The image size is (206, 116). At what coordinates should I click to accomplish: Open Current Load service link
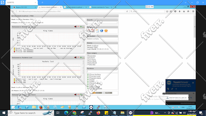tap(95, 76)
